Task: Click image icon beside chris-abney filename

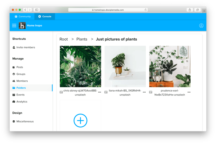Action: tap(61, 92)
